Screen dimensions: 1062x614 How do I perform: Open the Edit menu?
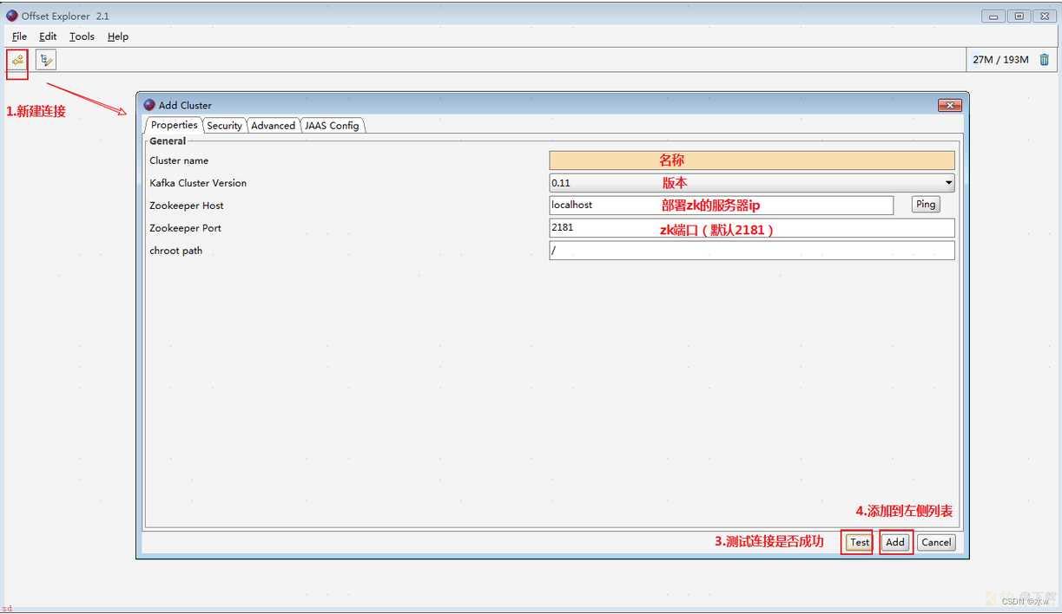(x=48, y=36)
